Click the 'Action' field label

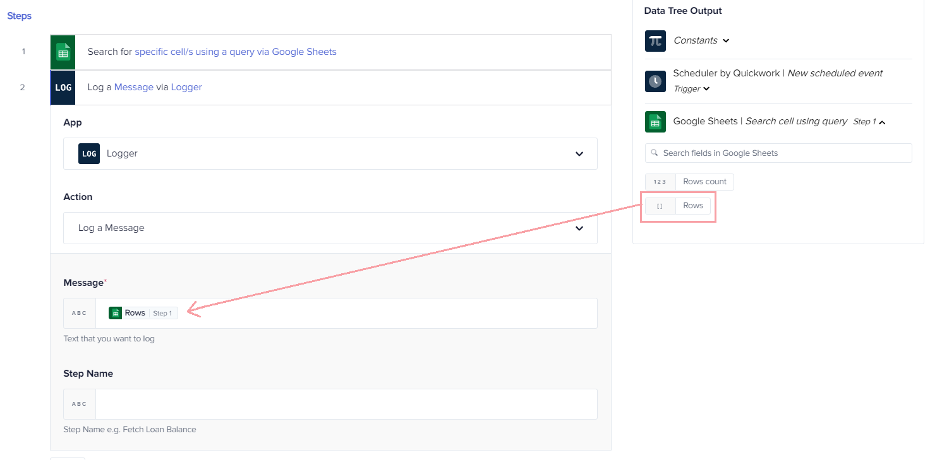point(78,197)
